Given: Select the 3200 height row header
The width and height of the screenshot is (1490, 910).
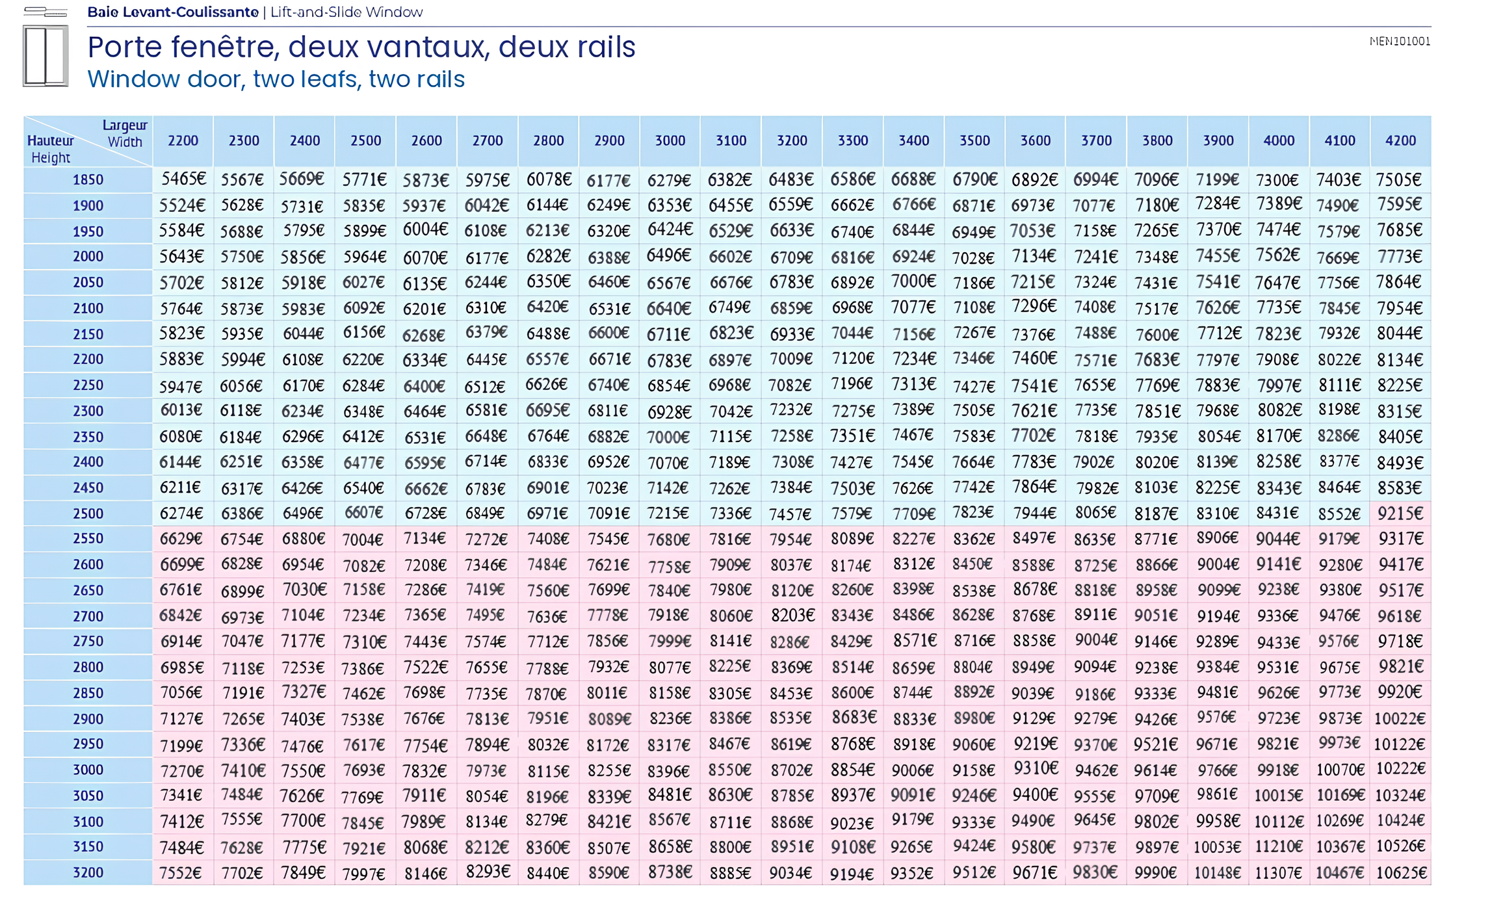Looking at the screenshot, I should [88, 873].
